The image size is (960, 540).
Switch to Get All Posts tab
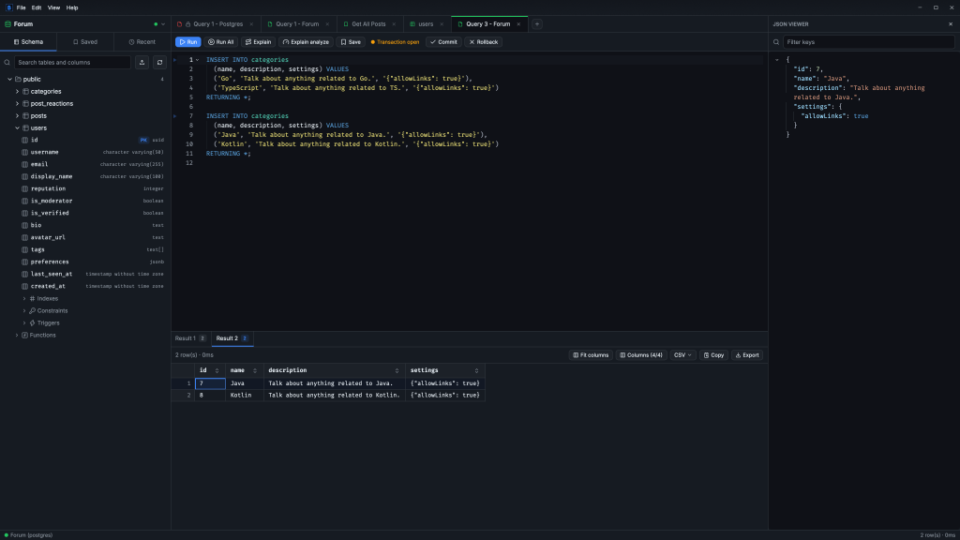point(368,24)
